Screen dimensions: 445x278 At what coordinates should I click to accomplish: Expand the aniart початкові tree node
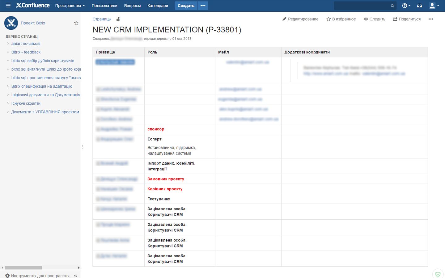(8, 44)
